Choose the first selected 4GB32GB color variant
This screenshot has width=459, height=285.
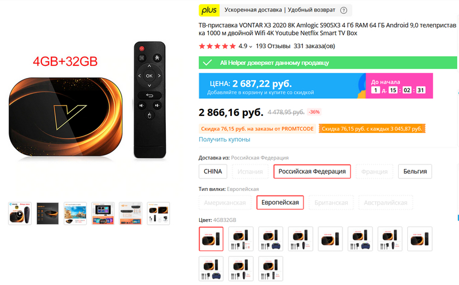tap(211, 239)
